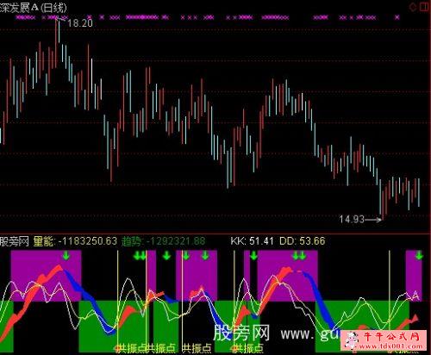Click the isolated rightmost magenta X marker
Screen dimensions: 431x355
[x=397, y=17]
